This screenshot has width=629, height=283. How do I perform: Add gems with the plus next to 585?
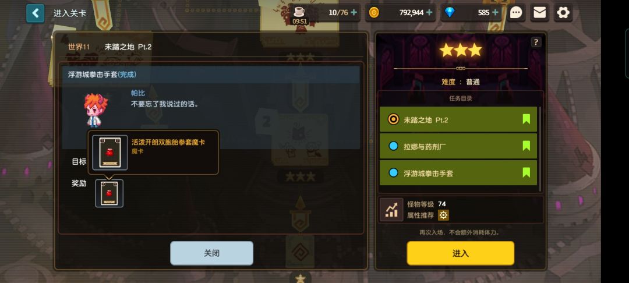pyautogui.click(x=496, y=12)
